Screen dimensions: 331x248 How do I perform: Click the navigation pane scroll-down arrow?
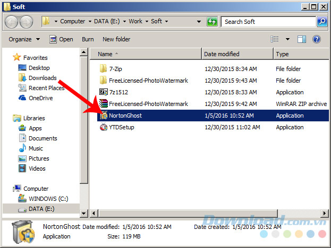tap(84, 214)
